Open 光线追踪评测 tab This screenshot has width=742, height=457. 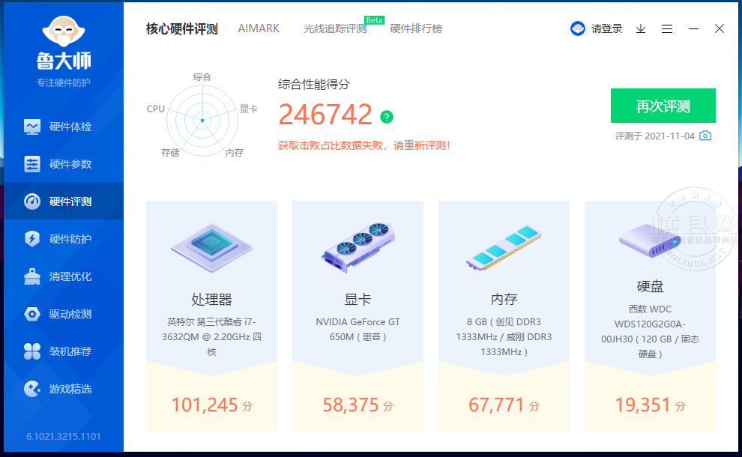point(335,29)
